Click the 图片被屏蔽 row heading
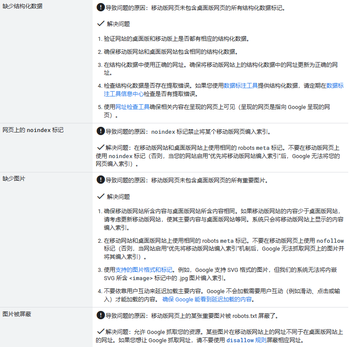Screen dimensions: 350x347 [17, 314]
